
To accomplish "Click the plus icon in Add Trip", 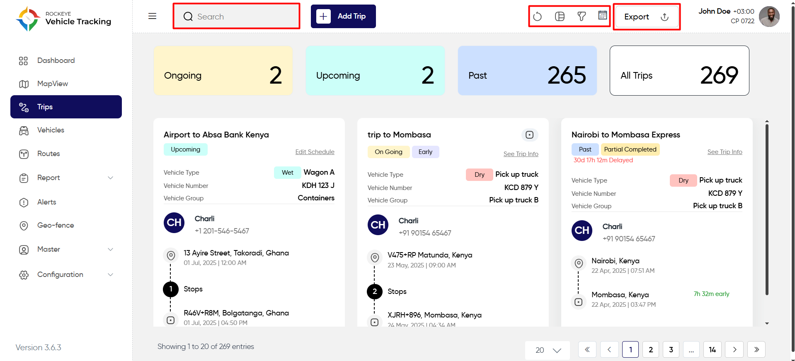I will coord(323,16).
